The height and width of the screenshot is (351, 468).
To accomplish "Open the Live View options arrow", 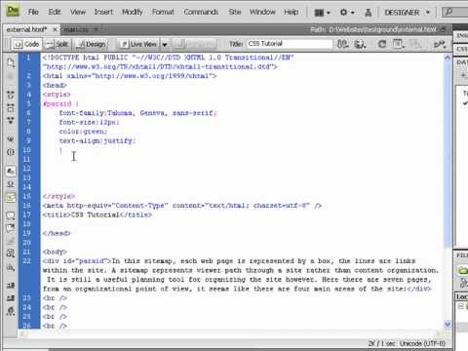I will click(165, 44).
